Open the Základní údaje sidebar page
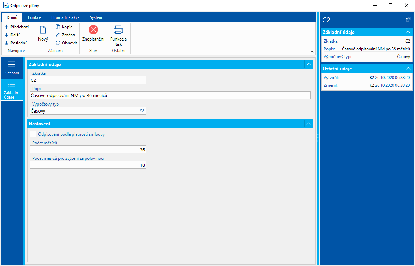Viewport: 415px width, 266px height. pos(12,89)
